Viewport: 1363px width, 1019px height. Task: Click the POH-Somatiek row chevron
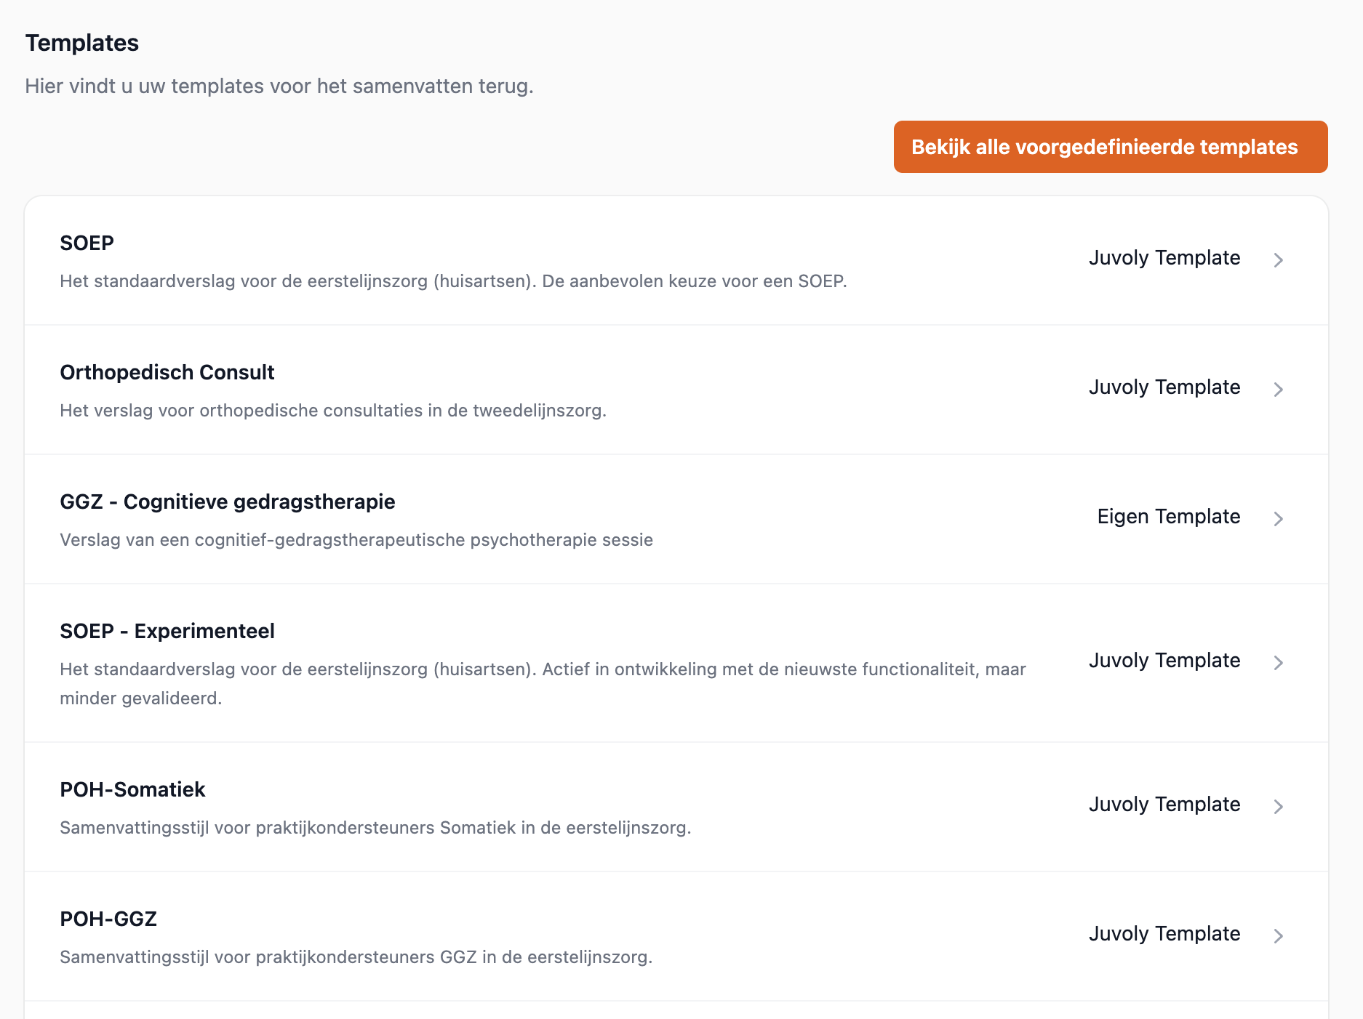click(1278, 806)
